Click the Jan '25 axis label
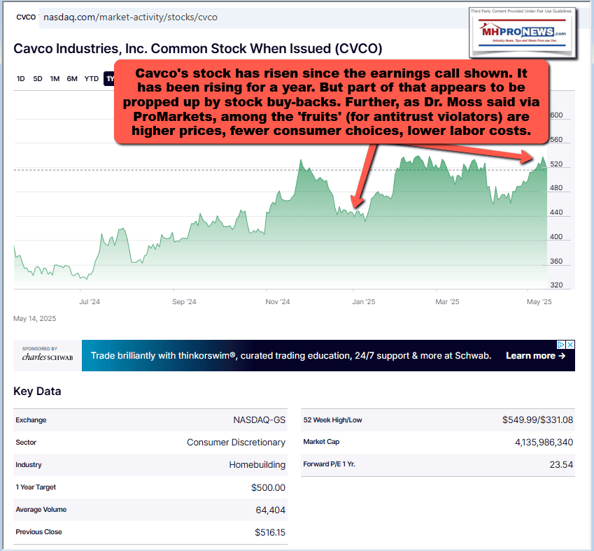The image size is (594, 551). (364, 302)
